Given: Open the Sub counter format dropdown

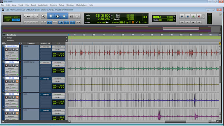Looking at the screenshot, I should (x=112, y=19).
